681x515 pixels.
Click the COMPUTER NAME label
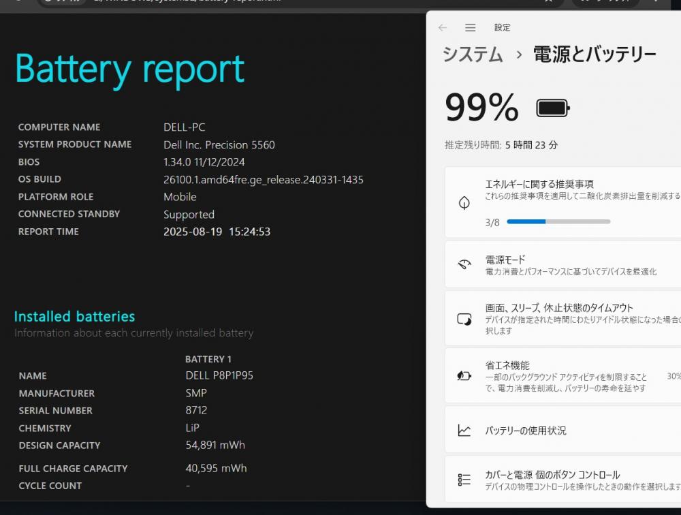[59, 127]
